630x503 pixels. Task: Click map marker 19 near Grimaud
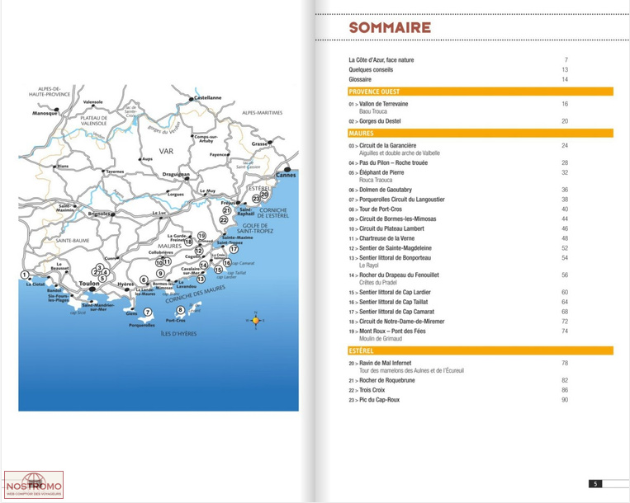pos(201,236)
